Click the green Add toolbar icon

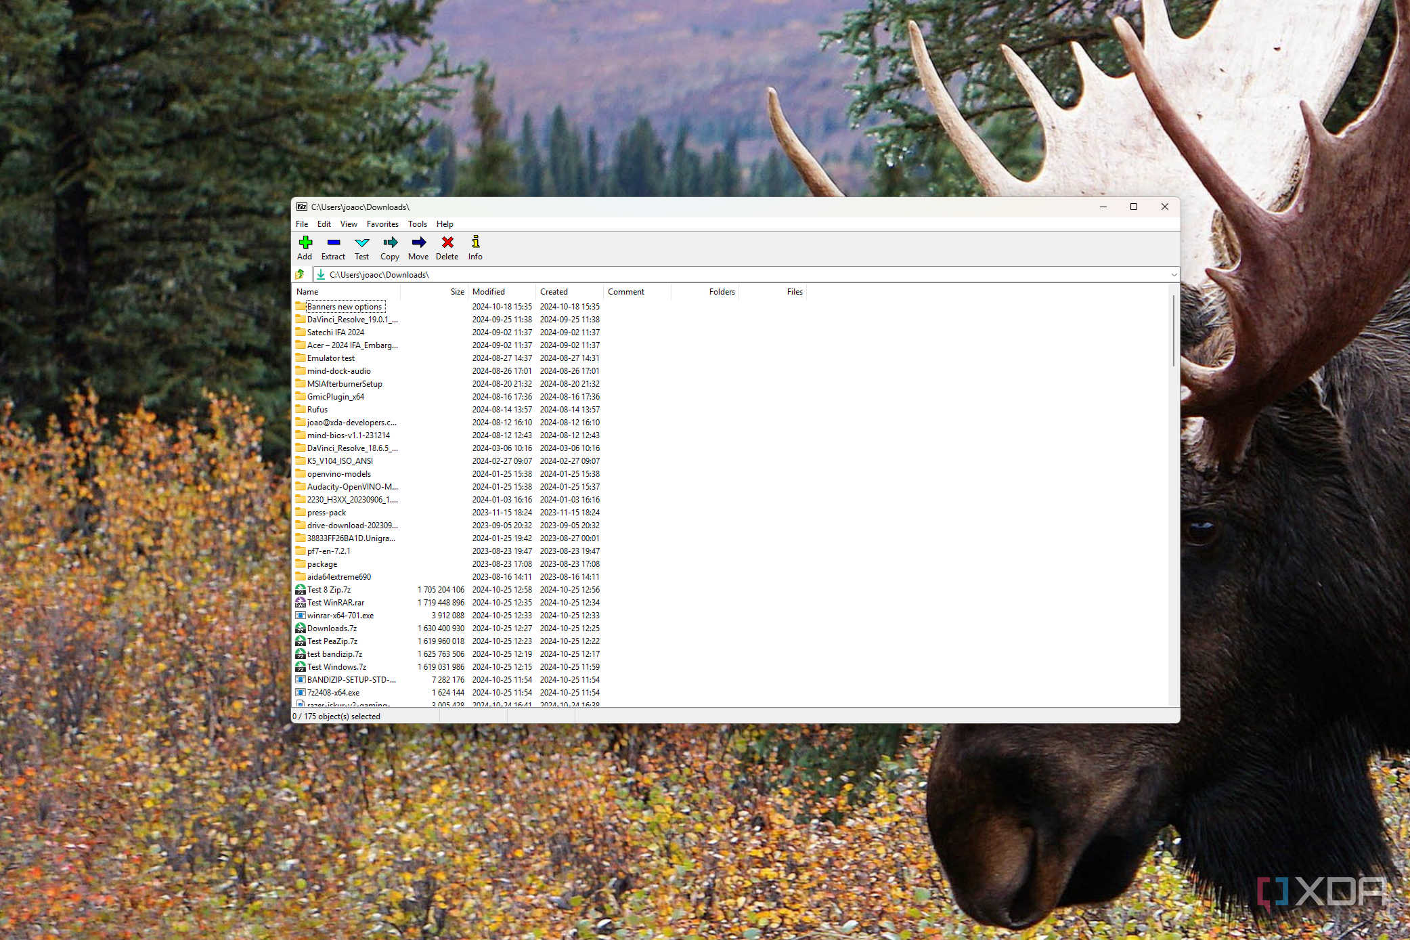pos(305,242)
